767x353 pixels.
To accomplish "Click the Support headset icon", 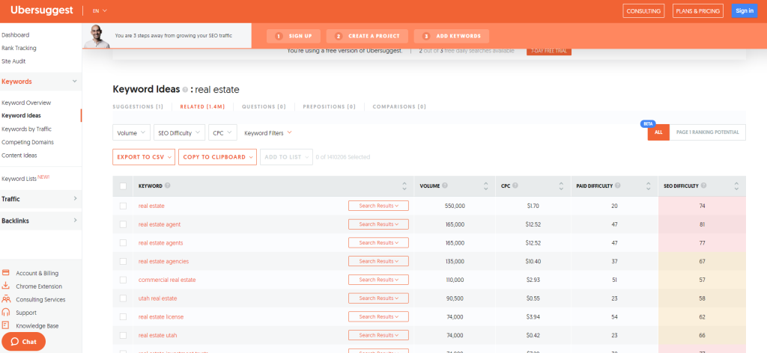I will click(x=6, y=313).
